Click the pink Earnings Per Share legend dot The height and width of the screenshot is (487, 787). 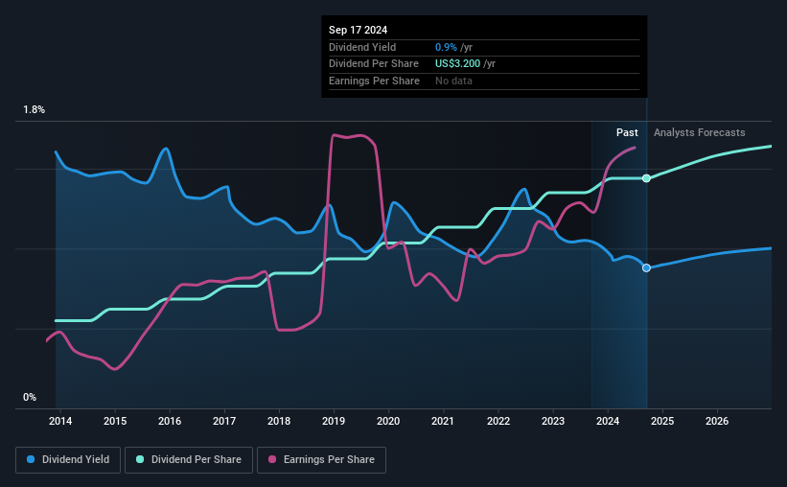[272, 459]
